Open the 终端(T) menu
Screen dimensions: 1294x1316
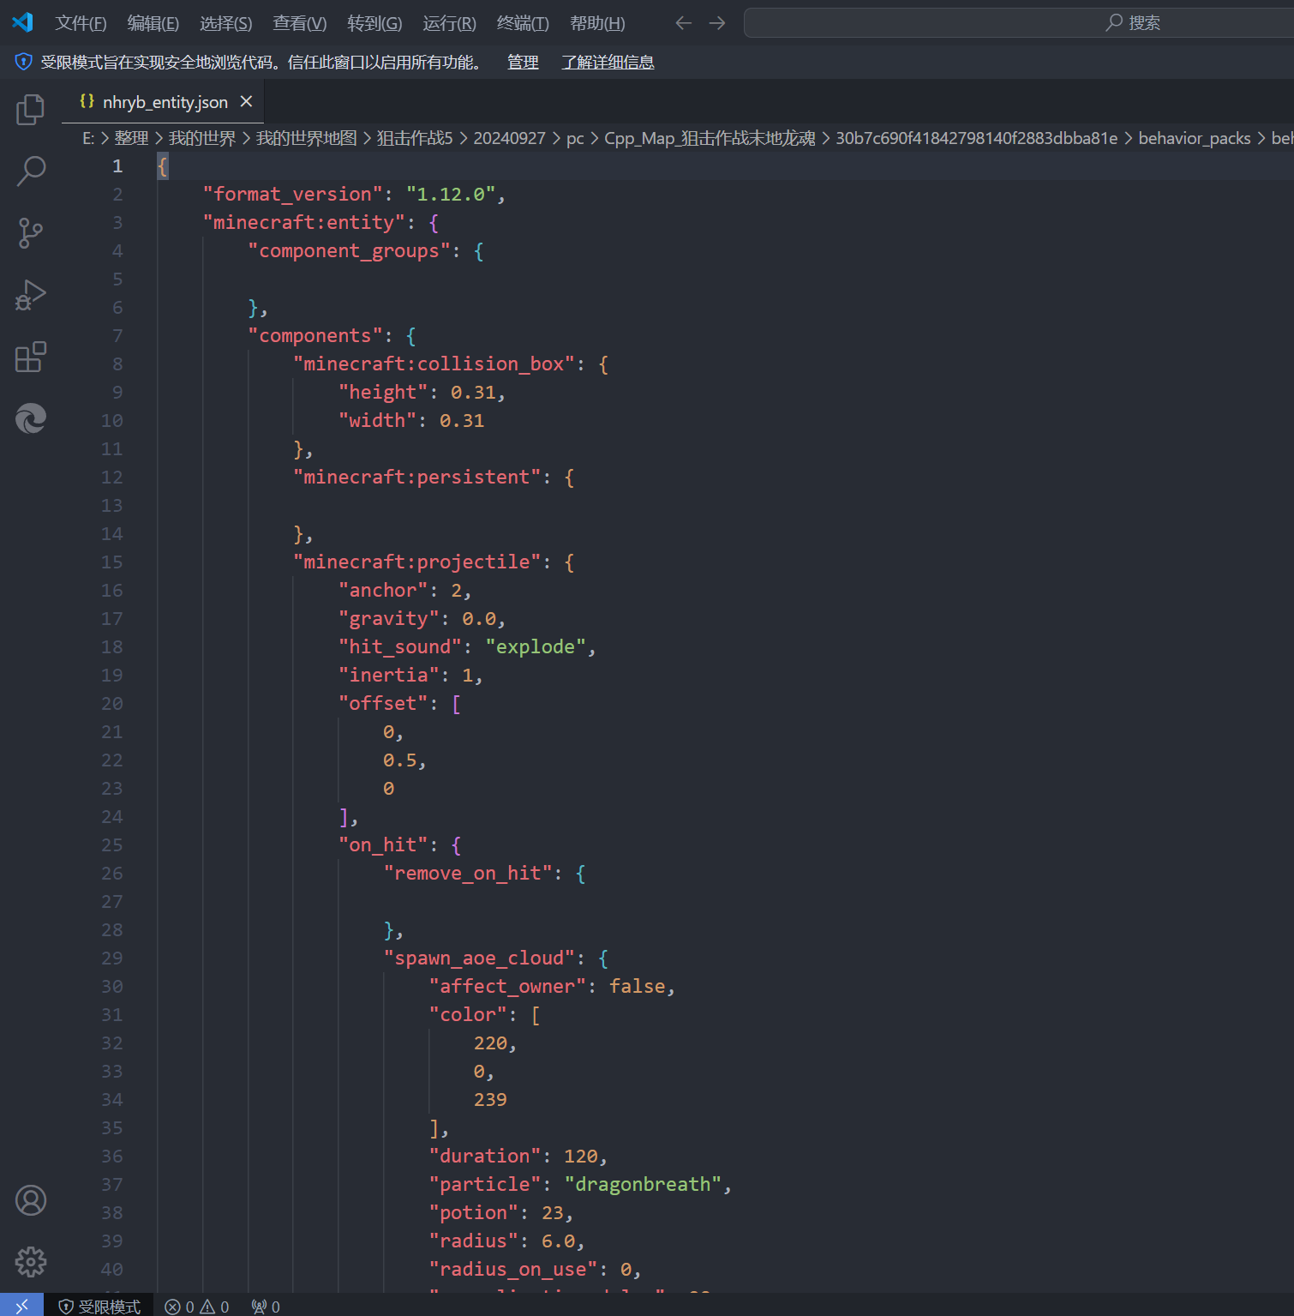[x=523, y=23]
